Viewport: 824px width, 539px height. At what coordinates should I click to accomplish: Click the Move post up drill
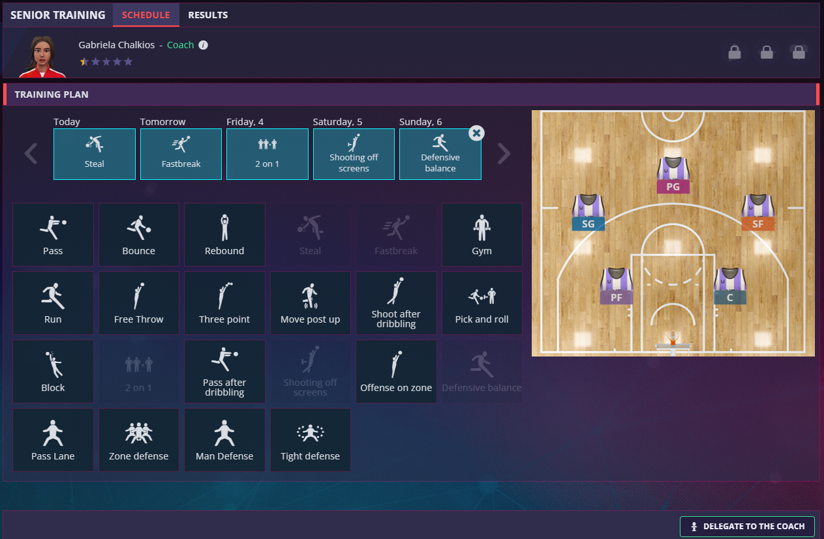click(310, 303)
